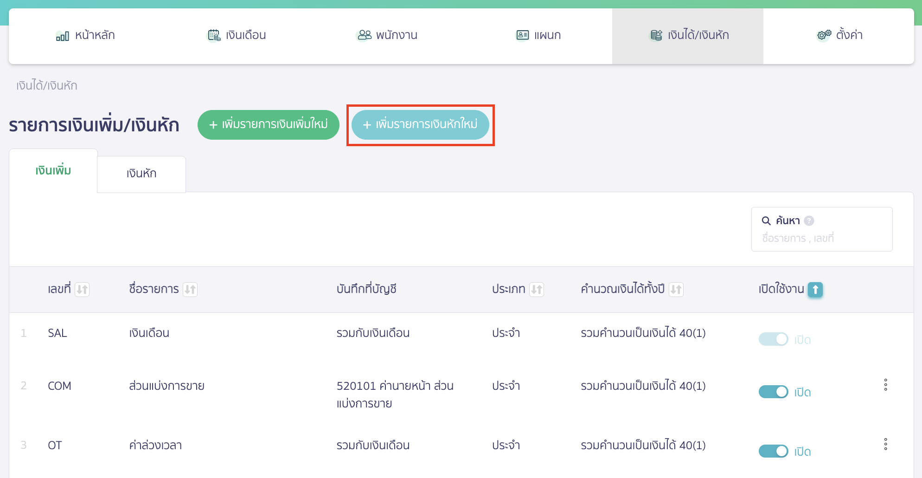Image resolution: width=922 pixels, height=478 pixels.
Task: Open the kebab menu for the OT row
Action: pos(885,444)
